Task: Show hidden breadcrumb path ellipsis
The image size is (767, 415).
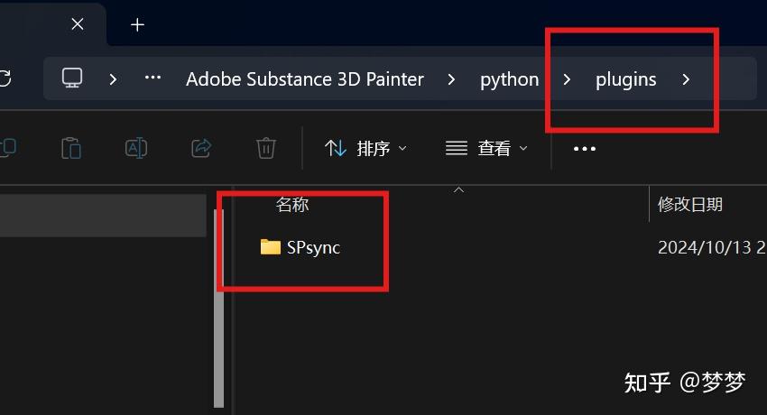Action: point(152,78)
